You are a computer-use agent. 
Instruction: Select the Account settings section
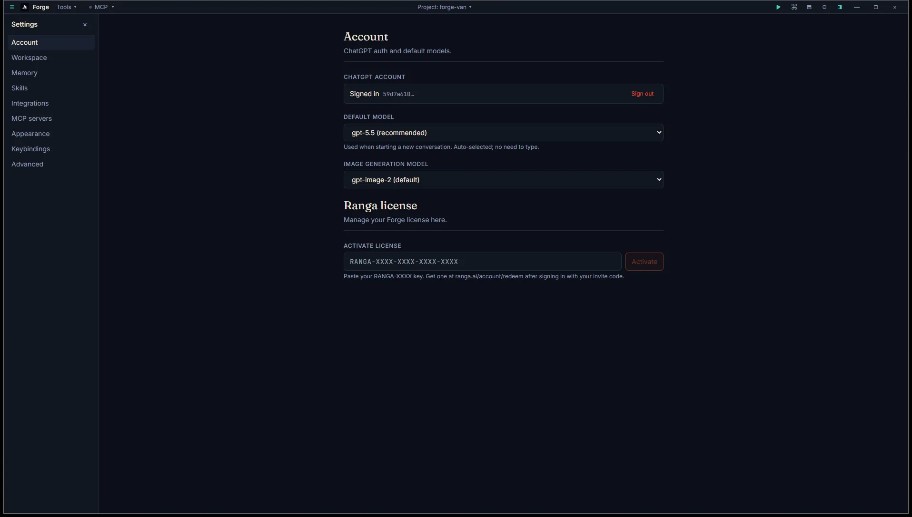(51, 42)
